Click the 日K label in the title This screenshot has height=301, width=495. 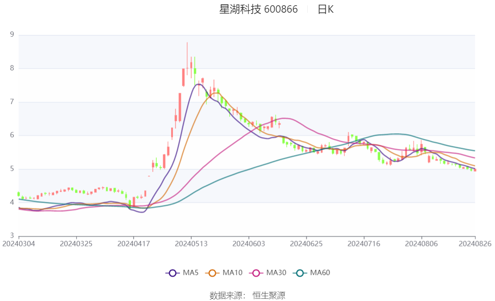click(x=326, y=9)
